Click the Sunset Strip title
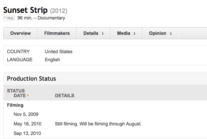The height and width of the screenshot is (139, 207). click(x=25, y=10)
